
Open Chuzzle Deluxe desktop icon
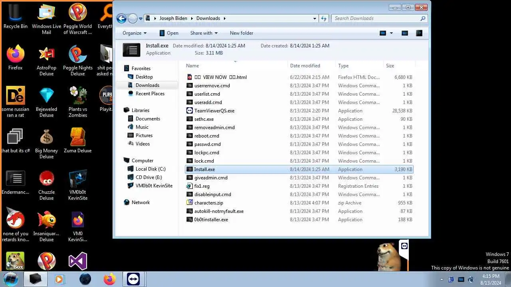pyautogui.click(x=46, y=185)
